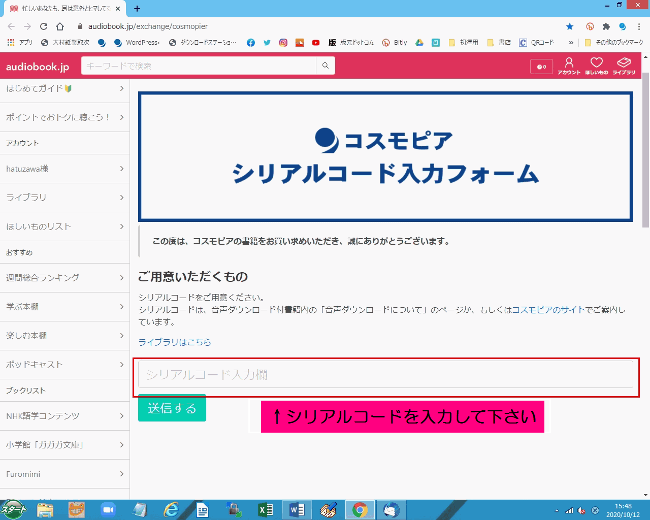Screen dimensions: 650x520
Task: Click the シリアルコード入力欄 field
Action: (385, 374)
